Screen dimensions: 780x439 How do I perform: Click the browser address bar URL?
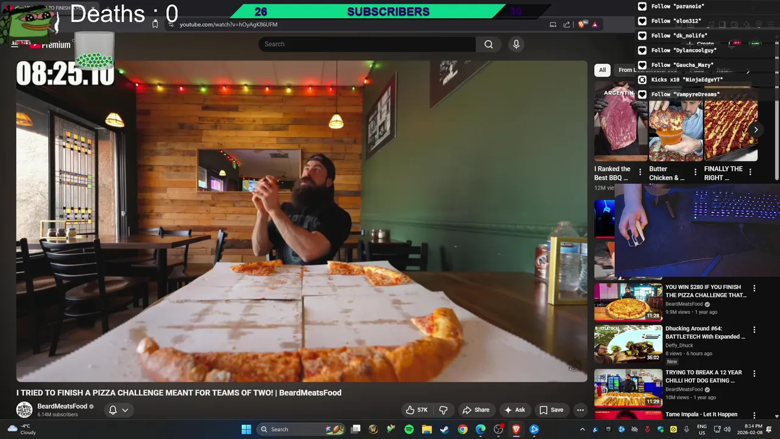click(229, 24)
